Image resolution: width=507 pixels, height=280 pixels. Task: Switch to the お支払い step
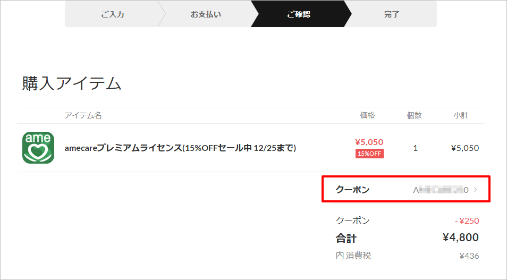[206, 14]
